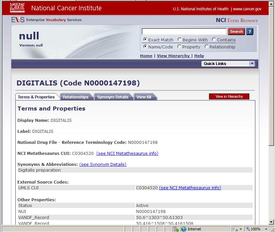275x232 pixels.
Task: Open the Quick Links dropdown
Action: 228,63
